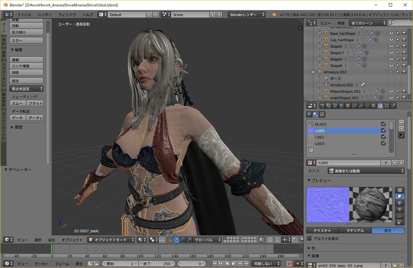This screenshot has width=413, height=268.
Task: Delete the Scene with the X icon
Action: (x=219, y=14)
